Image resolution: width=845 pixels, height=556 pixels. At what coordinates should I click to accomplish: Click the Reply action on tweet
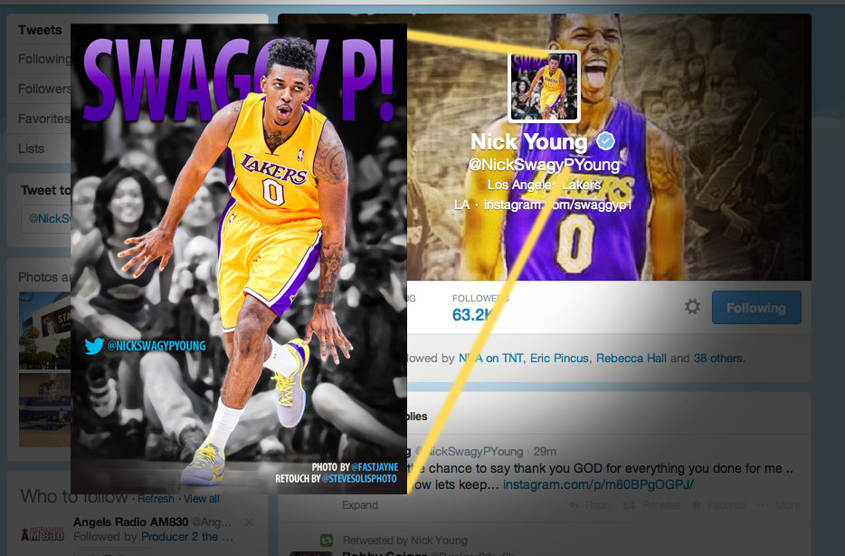click(591, 505)
